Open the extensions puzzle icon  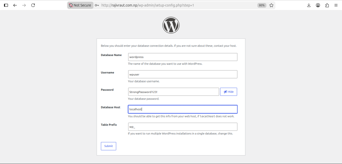click(x=327, y=5)
